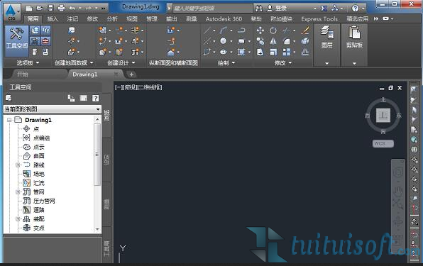Click the large 工具空间 Toolspace ribbon button
This screenshot has width=423, height=266.
pos(16,41)
